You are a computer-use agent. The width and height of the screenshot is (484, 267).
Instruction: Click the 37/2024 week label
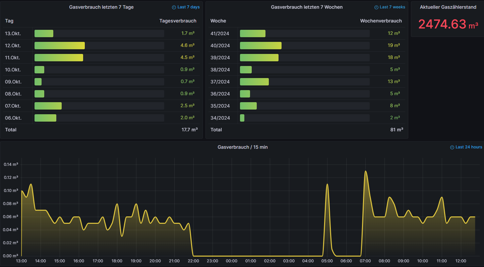tap(220, 82)
